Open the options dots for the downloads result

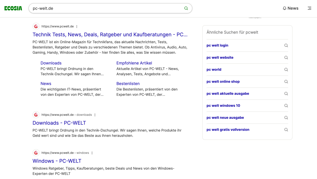(x=95, y=115)
